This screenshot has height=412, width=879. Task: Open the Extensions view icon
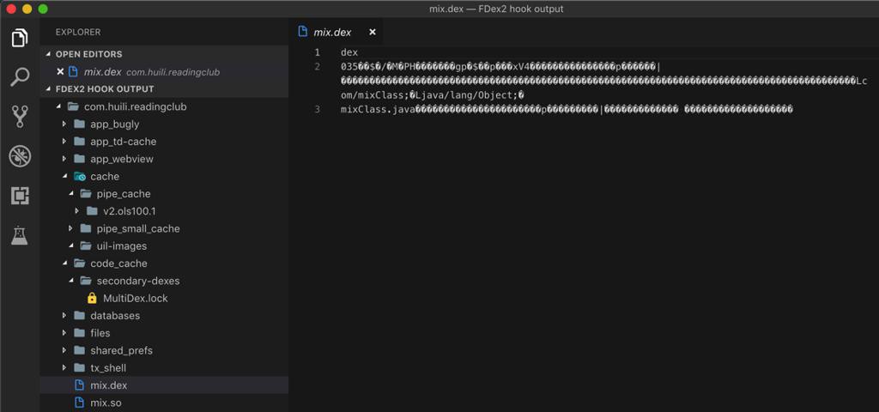coord(20,196)
